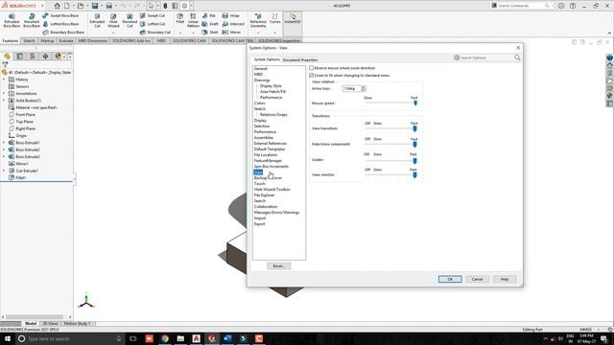Adjust the Mouse speed slider

(x=415, y=103)
